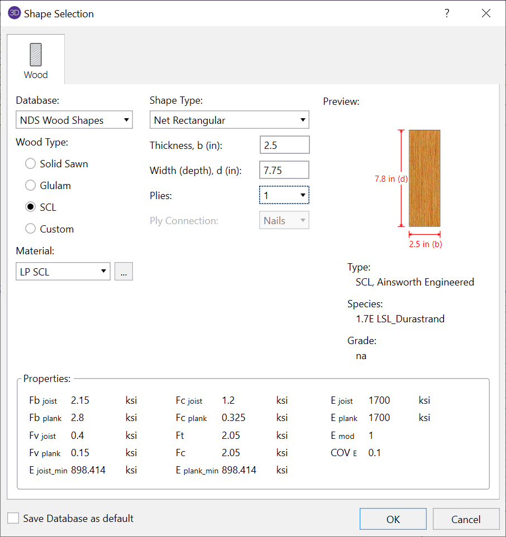Click the help question mark button
Screen dimensions: 506x537
[447, 13]
